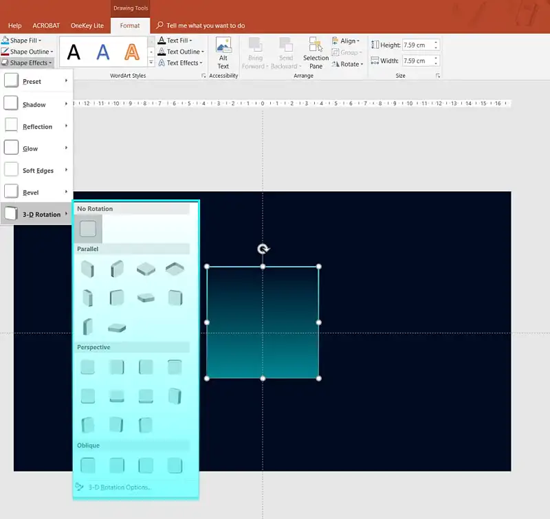This screenshot has height=519, width=550.
Task: Open the Soft Edges submenu
Action: [36, 170]
